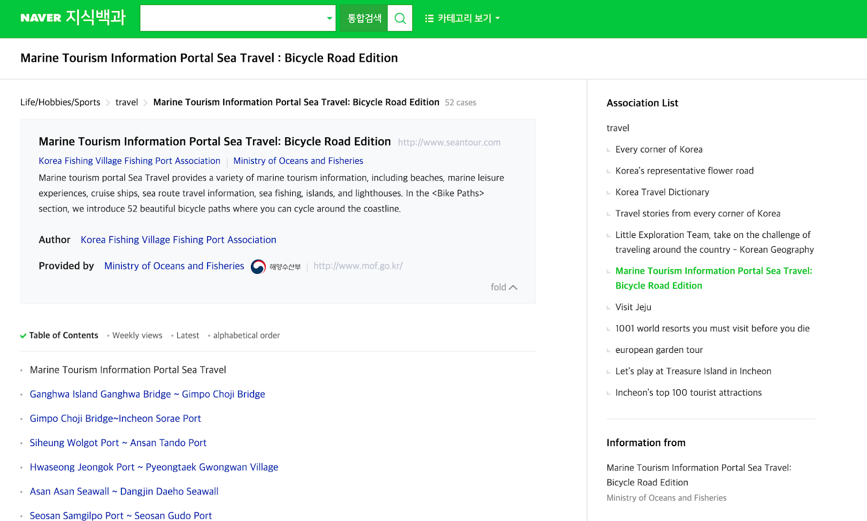Image resolution: width=867 pixels, height=521 pixels.
Task: Open the category list menu icon
Action: tap(429, 18)
